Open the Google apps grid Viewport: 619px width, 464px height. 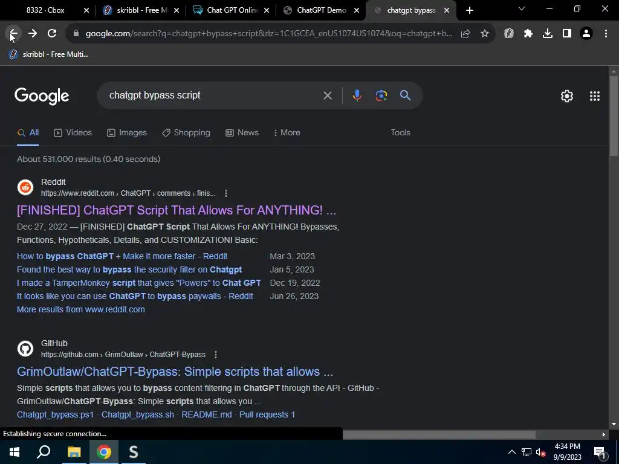595,96
